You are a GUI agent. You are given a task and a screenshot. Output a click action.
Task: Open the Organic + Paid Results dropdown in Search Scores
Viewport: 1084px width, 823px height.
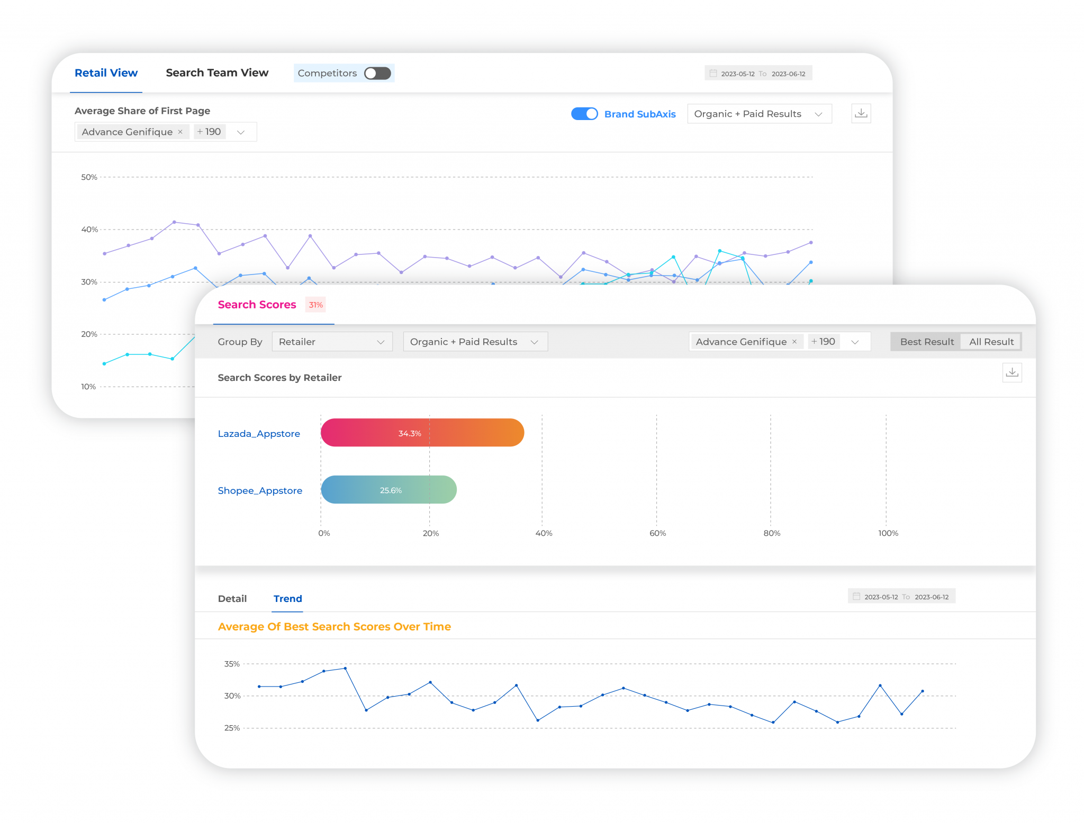coord(475,342)
